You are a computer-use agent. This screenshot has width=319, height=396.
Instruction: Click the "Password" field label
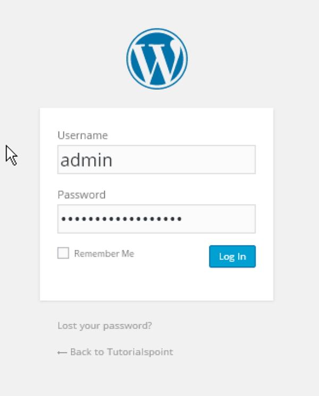pos(81,195)
